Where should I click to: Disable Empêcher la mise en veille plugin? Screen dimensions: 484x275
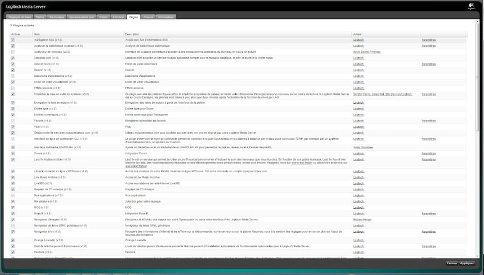click(x=13, y=94)
